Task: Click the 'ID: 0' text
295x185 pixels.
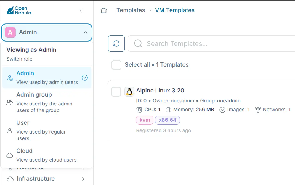Action: tap(141, 101)
